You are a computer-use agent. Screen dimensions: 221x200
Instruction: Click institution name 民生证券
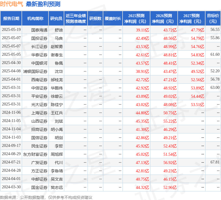pos(39,146)
